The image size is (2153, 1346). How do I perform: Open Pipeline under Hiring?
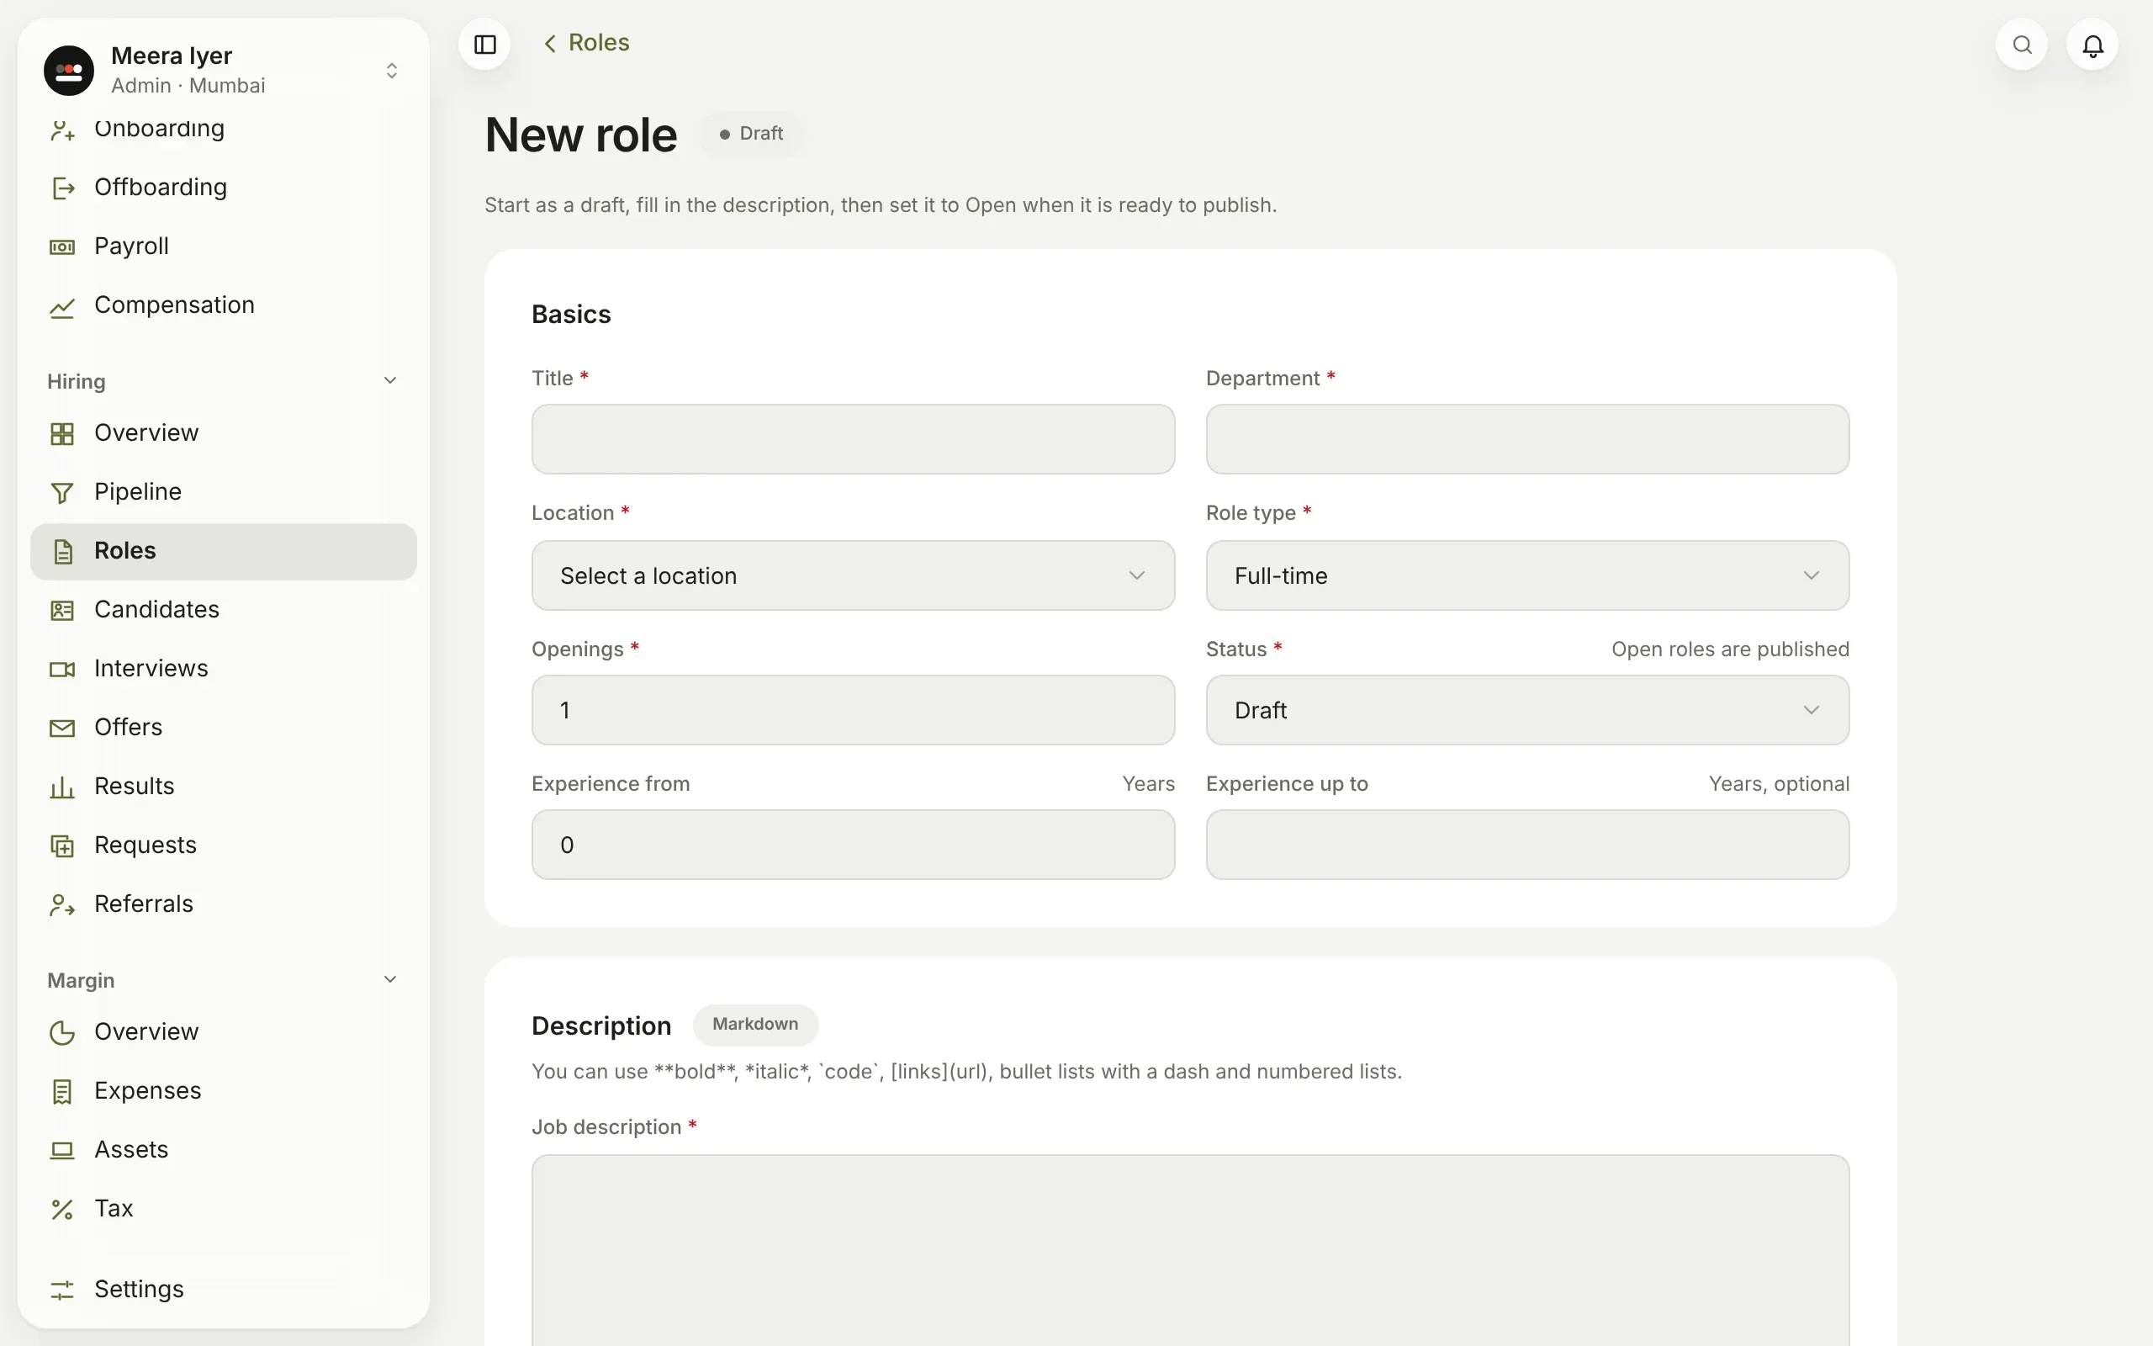click(x=224, y=492)
